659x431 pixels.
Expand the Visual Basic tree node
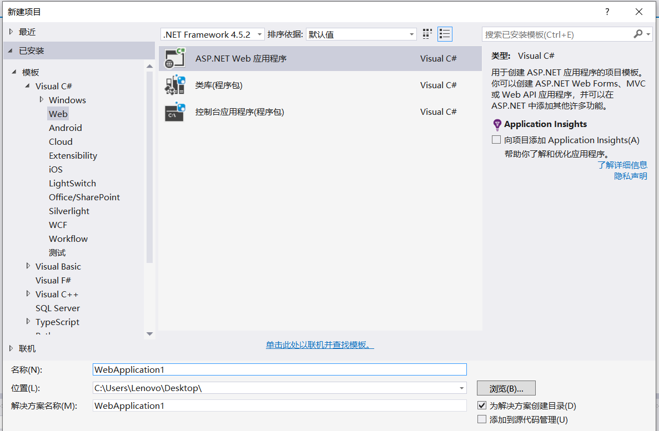coord(28,266)
